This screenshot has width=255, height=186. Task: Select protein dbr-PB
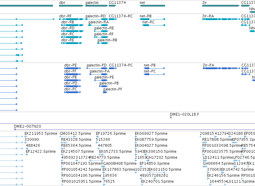(x=73, y=80)
